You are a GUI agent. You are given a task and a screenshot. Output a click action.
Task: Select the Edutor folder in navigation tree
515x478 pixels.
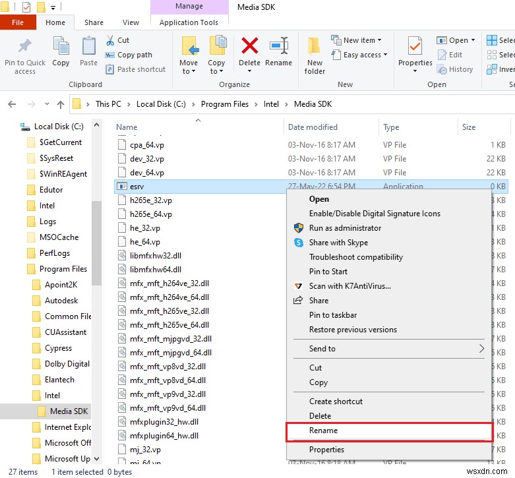[x=51, y=190]
